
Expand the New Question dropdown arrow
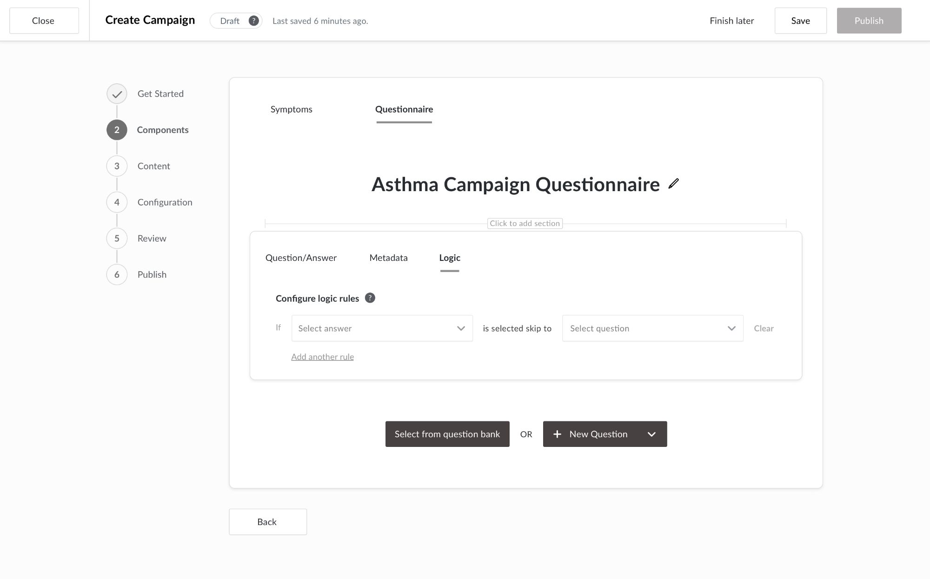651,434
